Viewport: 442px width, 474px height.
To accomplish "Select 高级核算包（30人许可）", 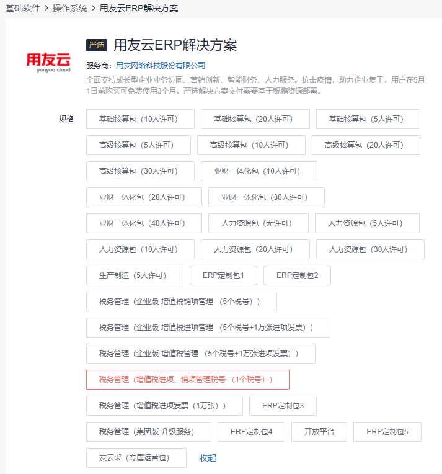I will [x=140, y=171].
